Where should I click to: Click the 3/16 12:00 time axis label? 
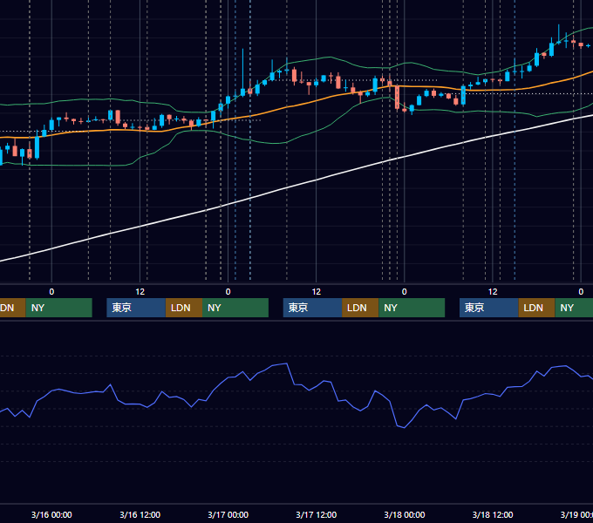point(140,514)
